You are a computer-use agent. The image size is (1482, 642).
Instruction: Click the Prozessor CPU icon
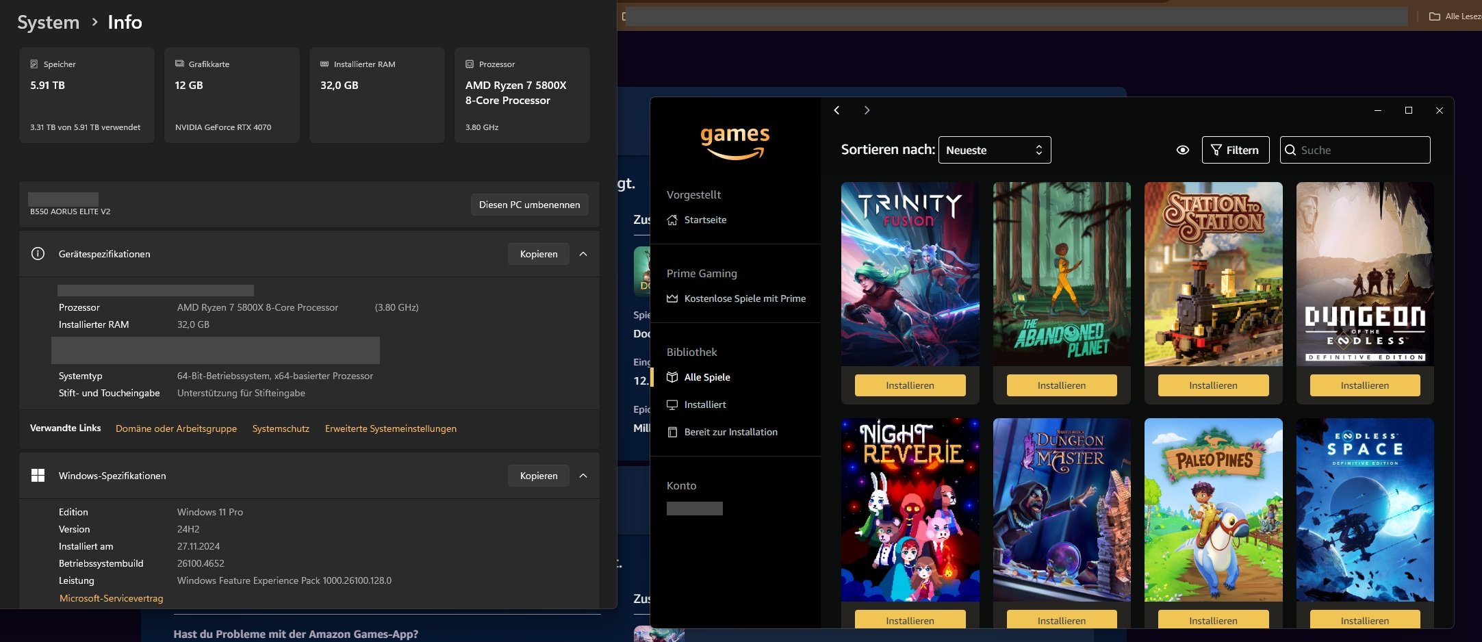[x=470, y=64]
